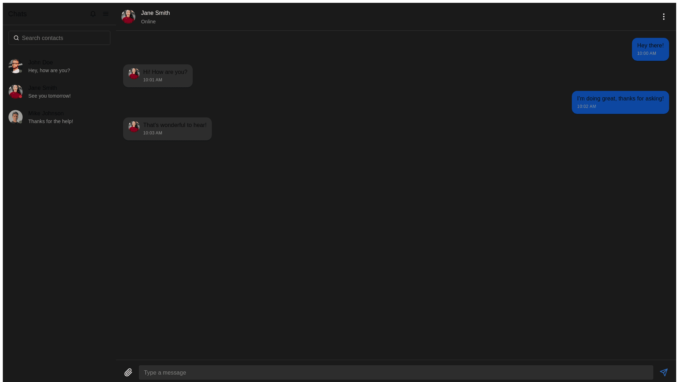Click the avatar beside "That's wonderful to hear!"
The image size is (679, 382).
tap(134, 126)
